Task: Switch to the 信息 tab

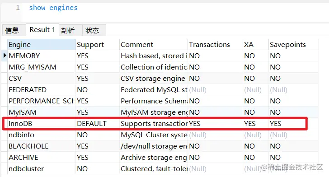Action: [12, 30]
